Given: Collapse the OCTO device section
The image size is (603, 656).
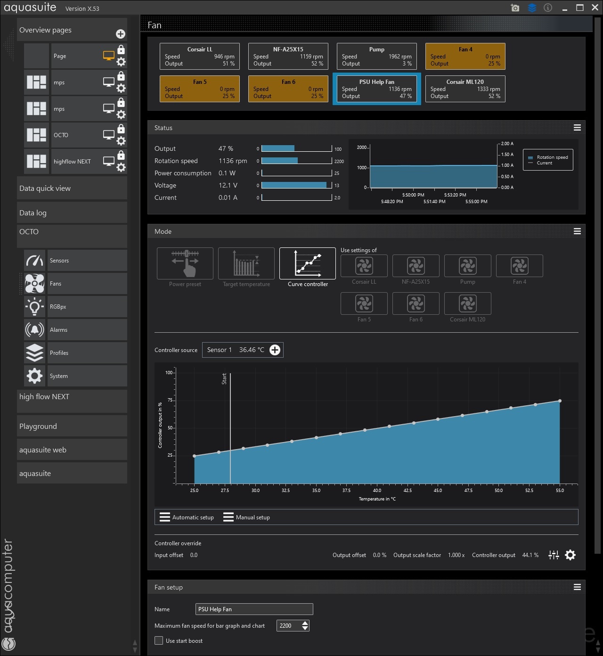Looking at the screenshot, I should tap(72, 236).
